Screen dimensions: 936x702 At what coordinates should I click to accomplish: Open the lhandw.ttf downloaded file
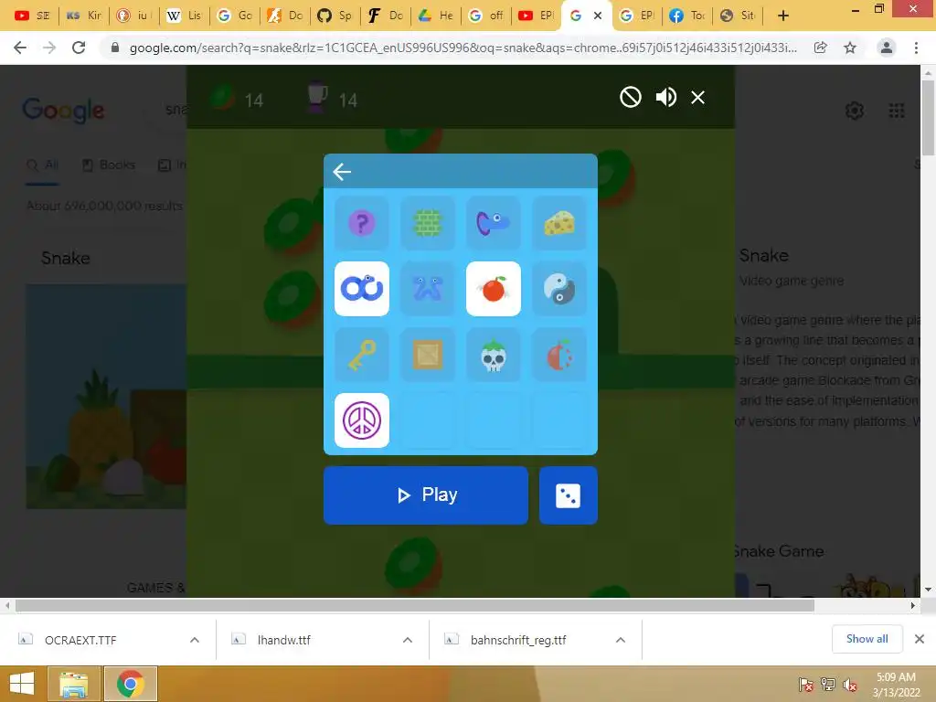pos(284,640)
